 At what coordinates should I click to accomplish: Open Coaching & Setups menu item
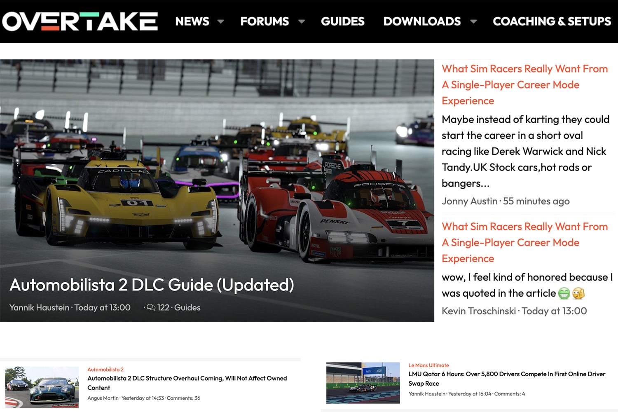click(552, 21)
